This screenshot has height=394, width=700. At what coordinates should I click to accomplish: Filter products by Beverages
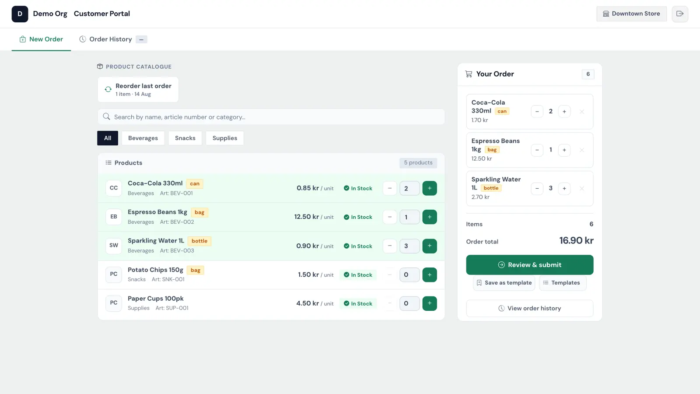[143, 138]
